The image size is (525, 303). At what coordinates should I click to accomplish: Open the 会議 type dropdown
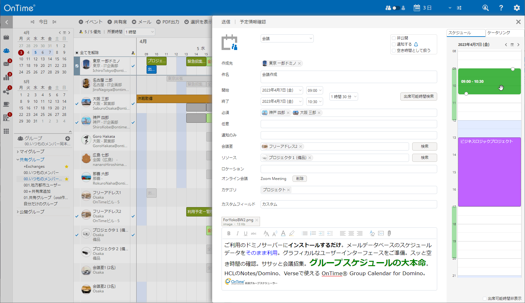point(287,38)
